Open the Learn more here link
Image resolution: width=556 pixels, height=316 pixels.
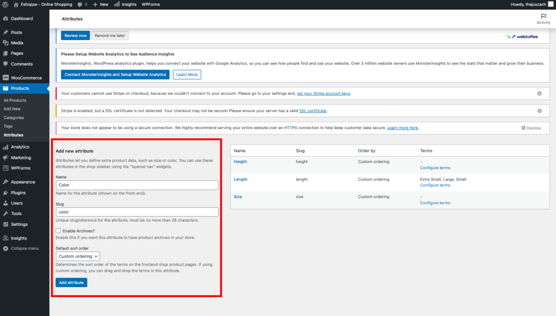403,128
